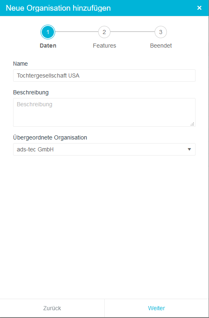Select the Beendet step label

coord(161,46)
